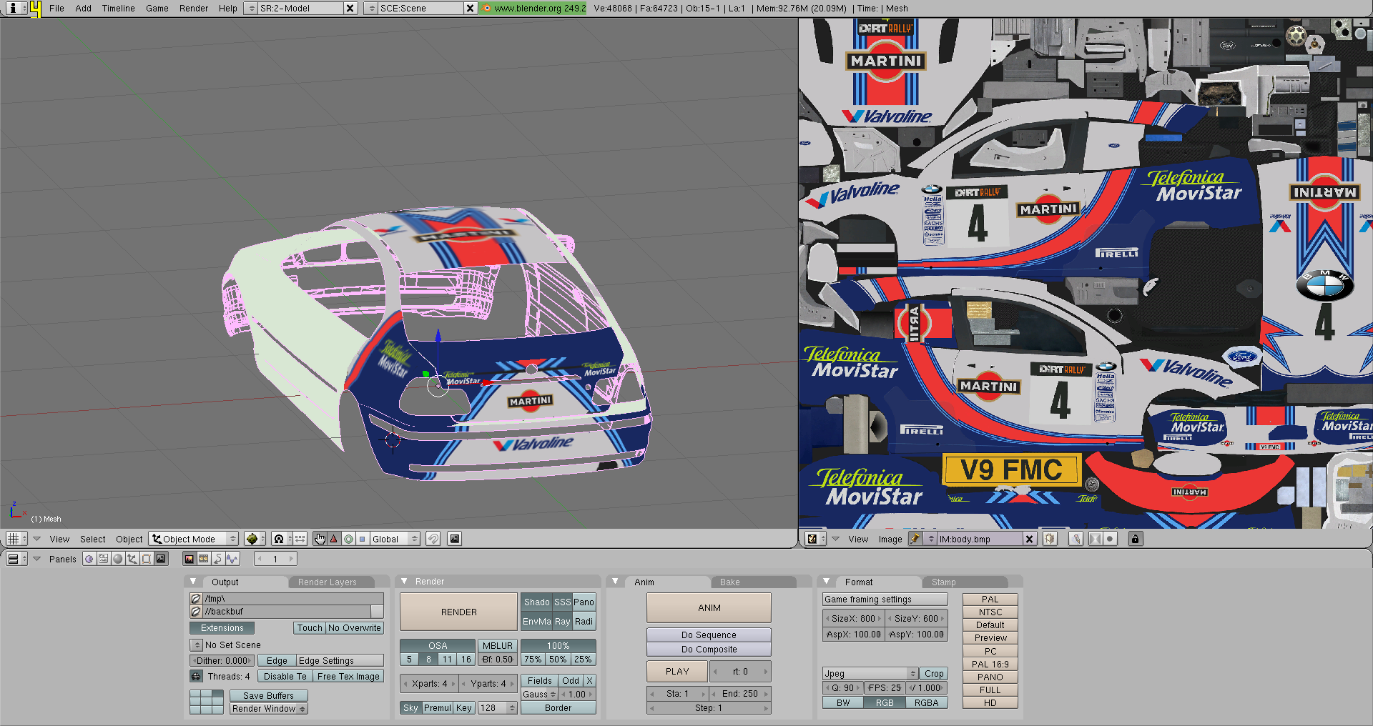
Task: Open the Sequencer buttons sub-context icon
Action: pos(203,559)
